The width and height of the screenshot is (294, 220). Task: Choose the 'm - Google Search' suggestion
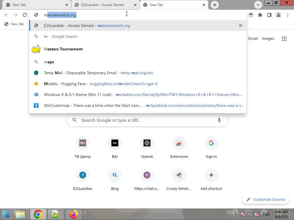(138, 36)
